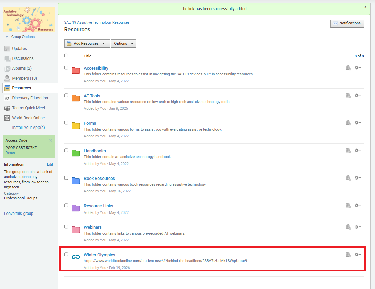Click the Teams Quick Meet icon
The height and width of the screenshot is (289, 375).
[x=7, y=108]
